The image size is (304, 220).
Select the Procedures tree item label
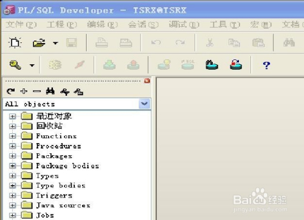pyautogui.click(x=58, y=146)
